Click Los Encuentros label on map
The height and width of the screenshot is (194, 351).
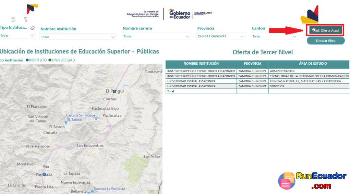90,145
